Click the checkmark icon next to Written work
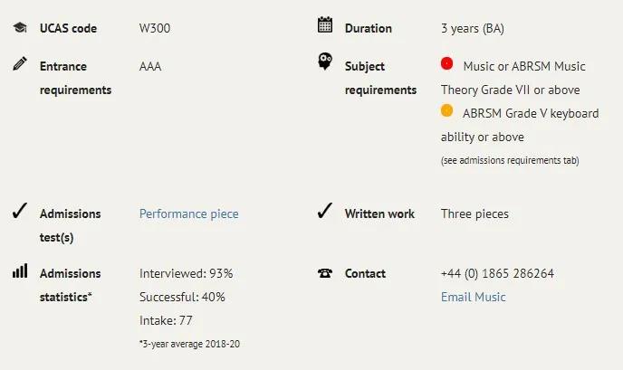623x370 pixels. click(x=325, y=211)
